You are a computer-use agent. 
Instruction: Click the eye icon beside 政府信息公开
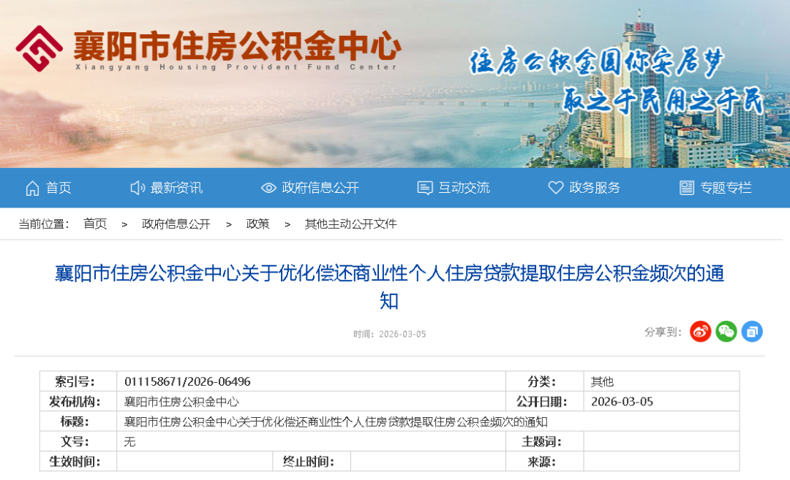[268, 188]
